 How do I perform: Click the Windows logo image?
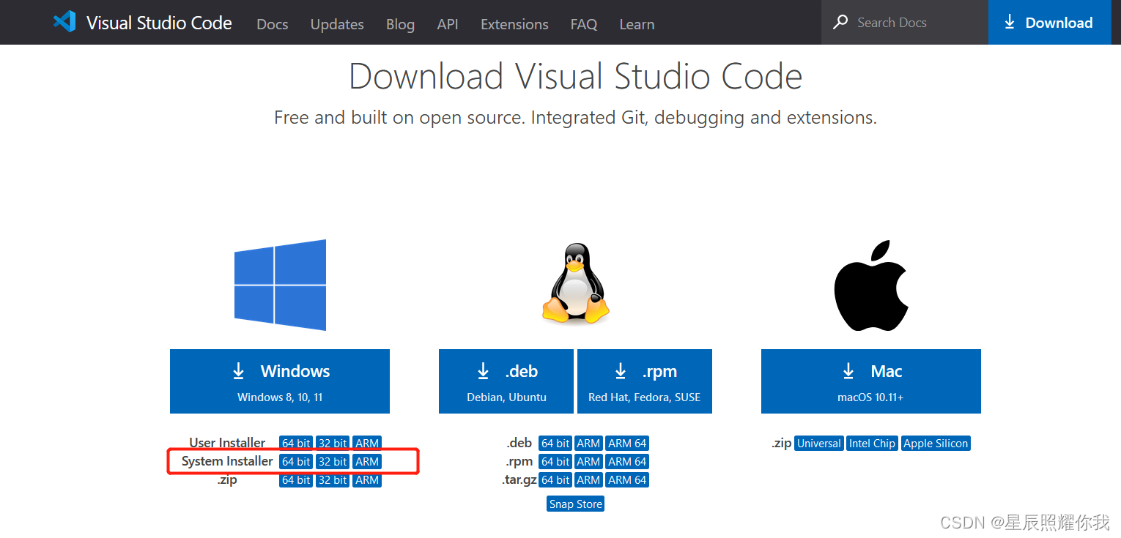point(280,285)
